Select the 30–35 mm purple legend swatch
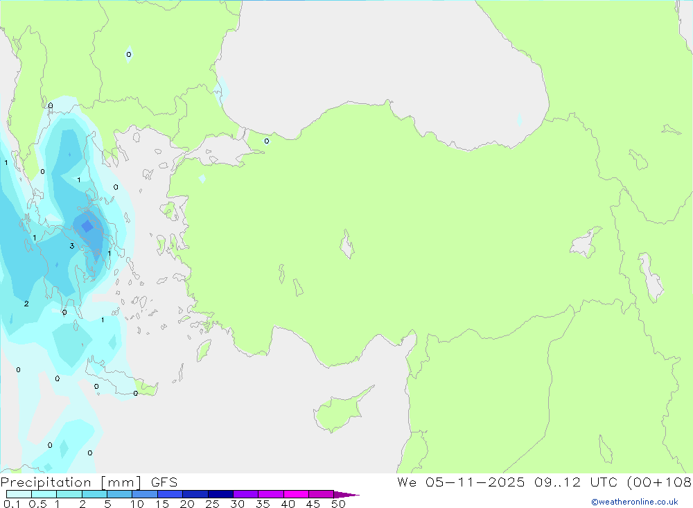This screenshot has width=693, height=508. click(246, 494)
